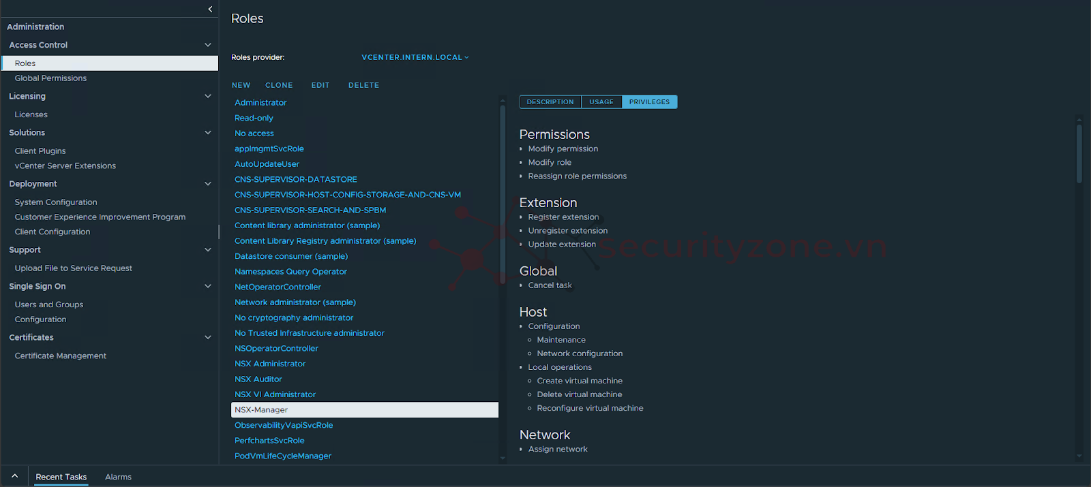Click DELETE to remove the role
1091x487 pixels.
363,85
